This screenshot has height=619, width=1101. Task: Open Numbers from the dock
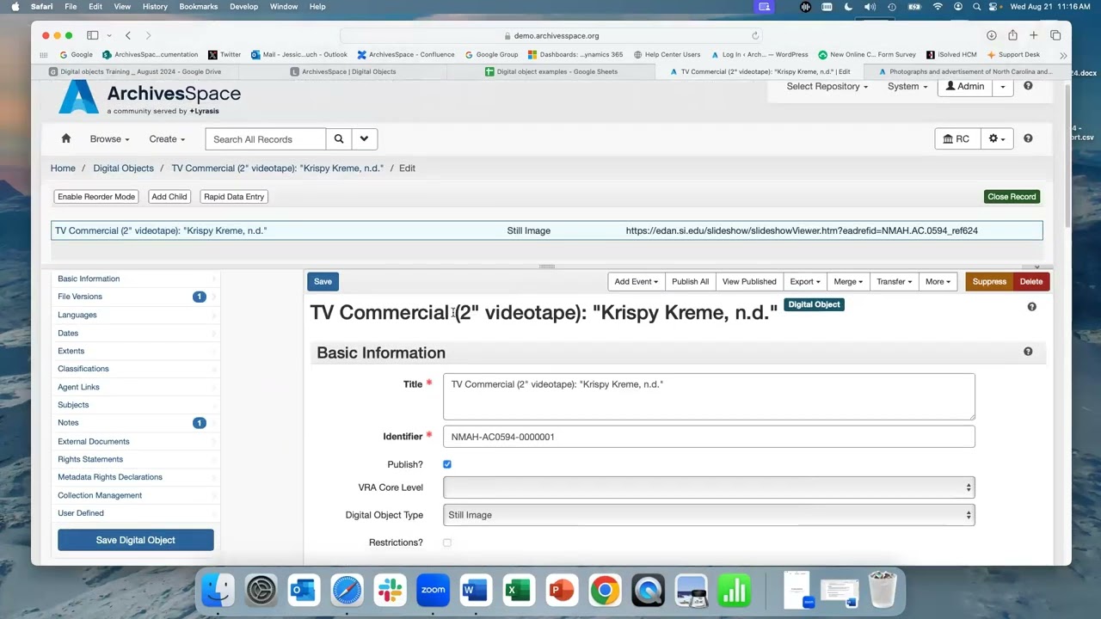point(734,591)
